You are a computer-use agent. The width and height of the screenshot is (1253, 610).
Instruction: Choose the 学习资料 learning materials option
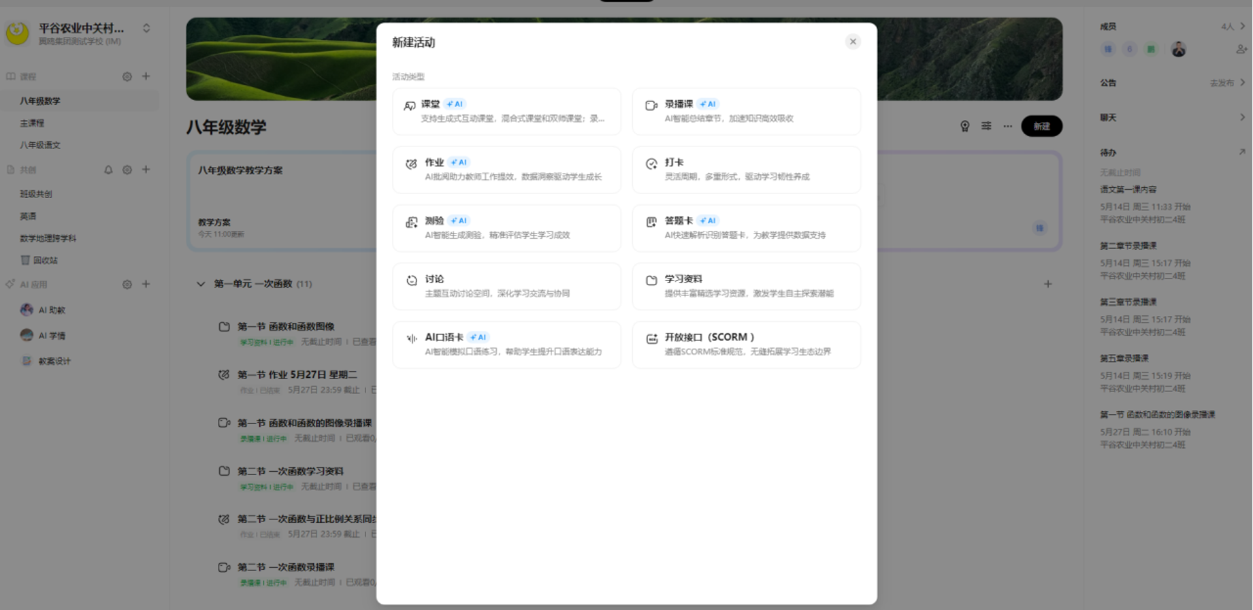click(746, 286)
